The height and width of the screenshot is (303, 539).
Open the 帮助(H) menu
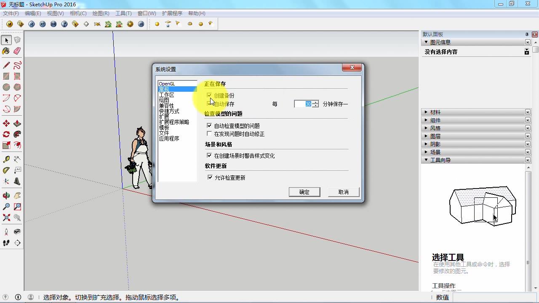point(197,13)
